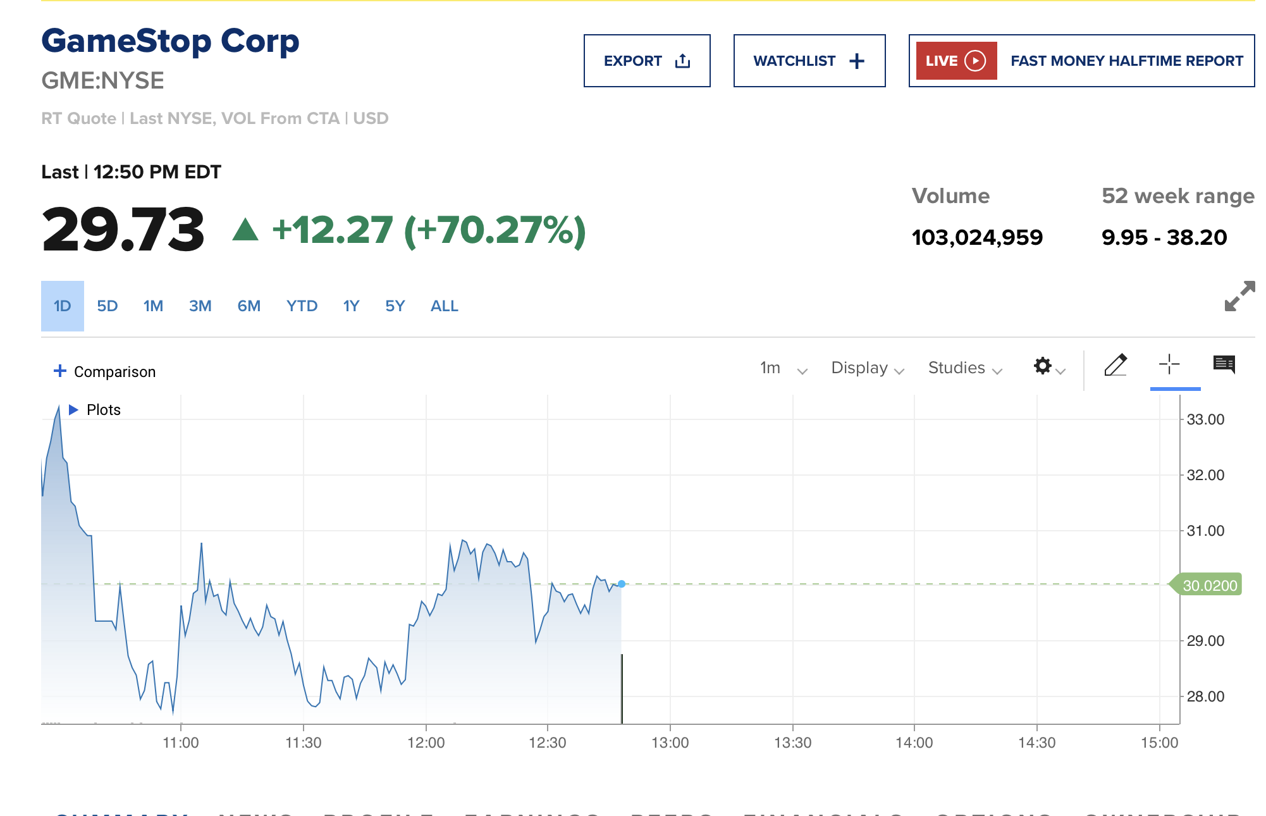The image size is (1266, 816).
Task: Expand chart to fullscreen with arrows icon
Action: tap(1239, 296)
